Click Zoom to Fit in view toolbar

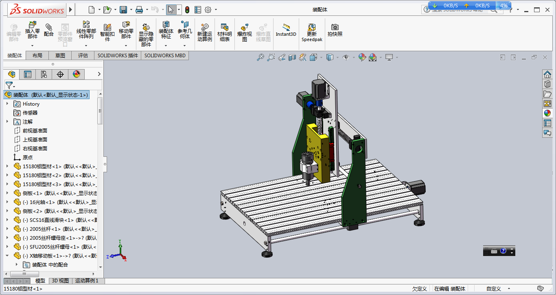[x=260, y=58]
